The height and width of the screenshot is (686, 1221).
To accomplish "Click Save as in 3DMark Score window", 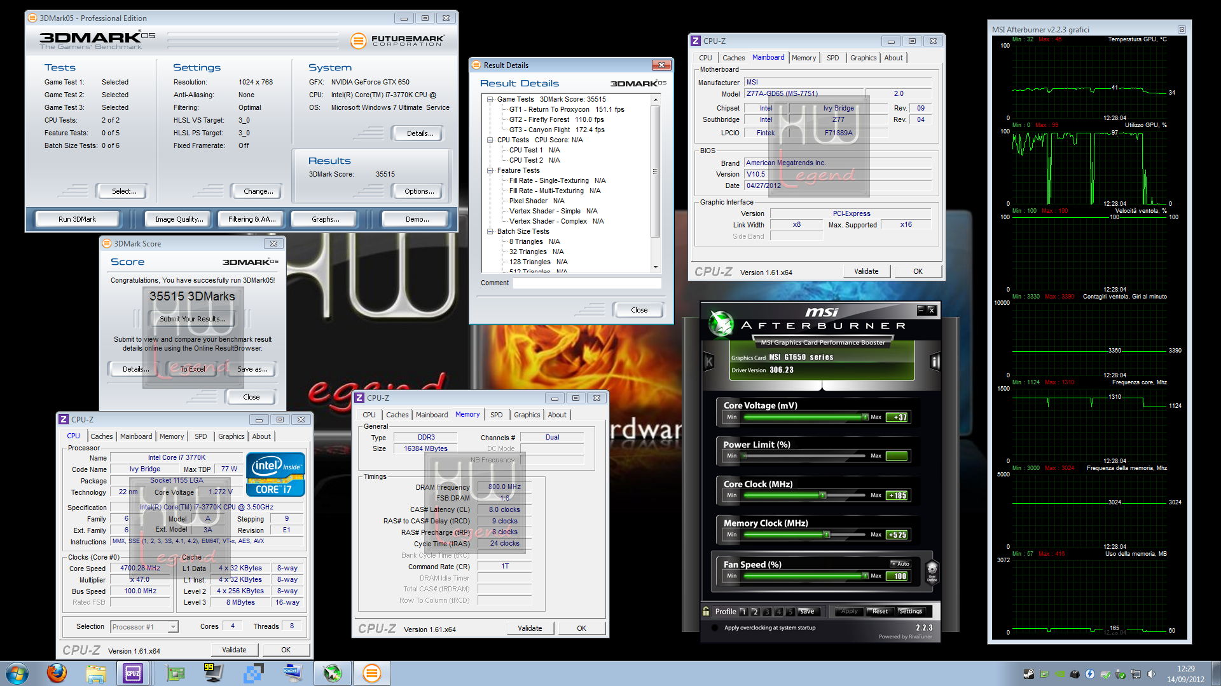I will point(252,369).
